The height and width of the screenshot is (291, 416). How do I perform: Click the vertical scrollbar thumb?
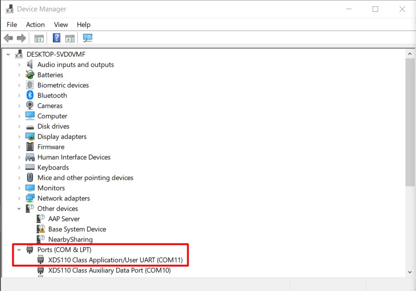coord(410,122)
